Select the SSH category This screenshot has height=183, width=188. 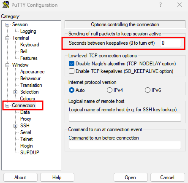tap(25, 126)
